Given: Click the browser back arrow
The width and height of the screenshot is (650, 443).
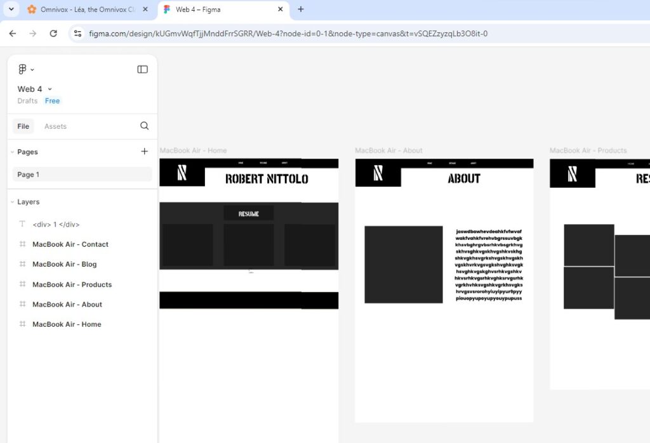Looking at the screenshot, I should 13,34.
